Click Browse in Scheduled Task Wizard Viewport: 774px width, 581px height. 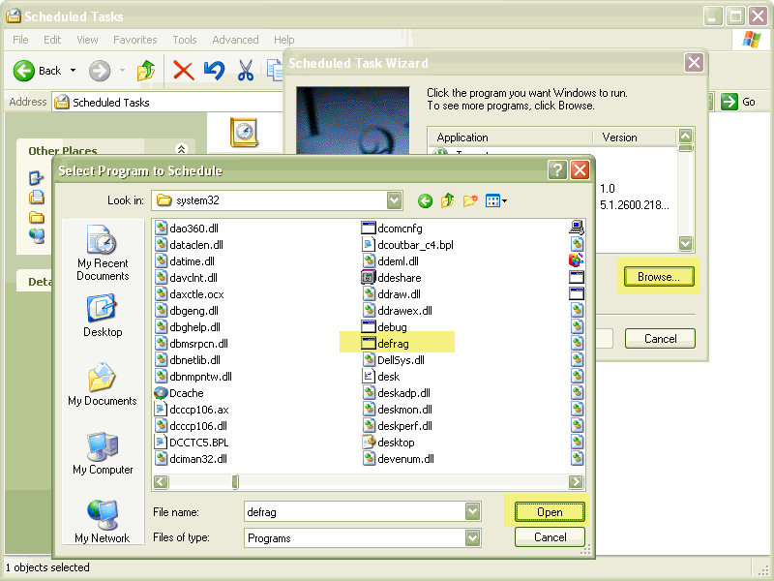[x=659, y=277]
